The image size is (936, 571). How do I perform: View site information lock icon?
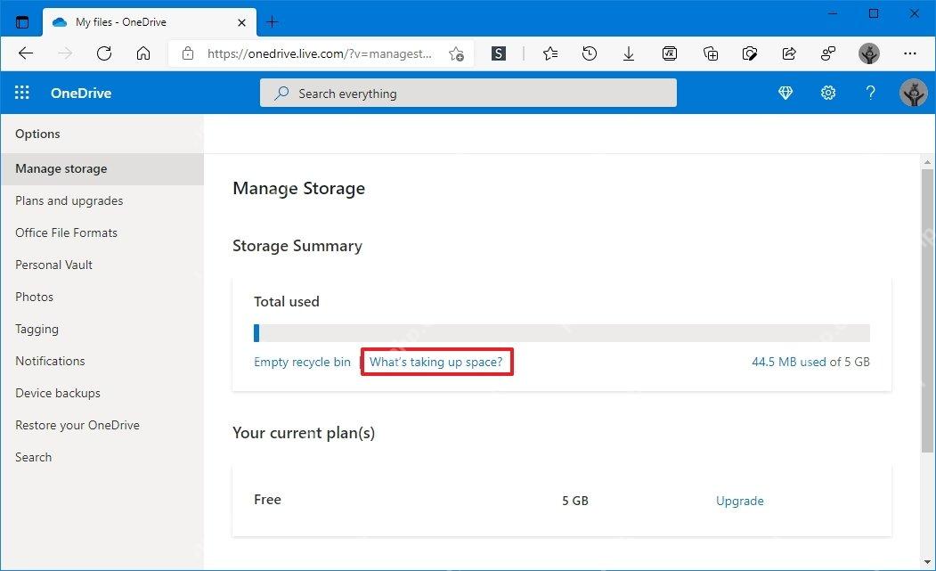click(187, 53)
